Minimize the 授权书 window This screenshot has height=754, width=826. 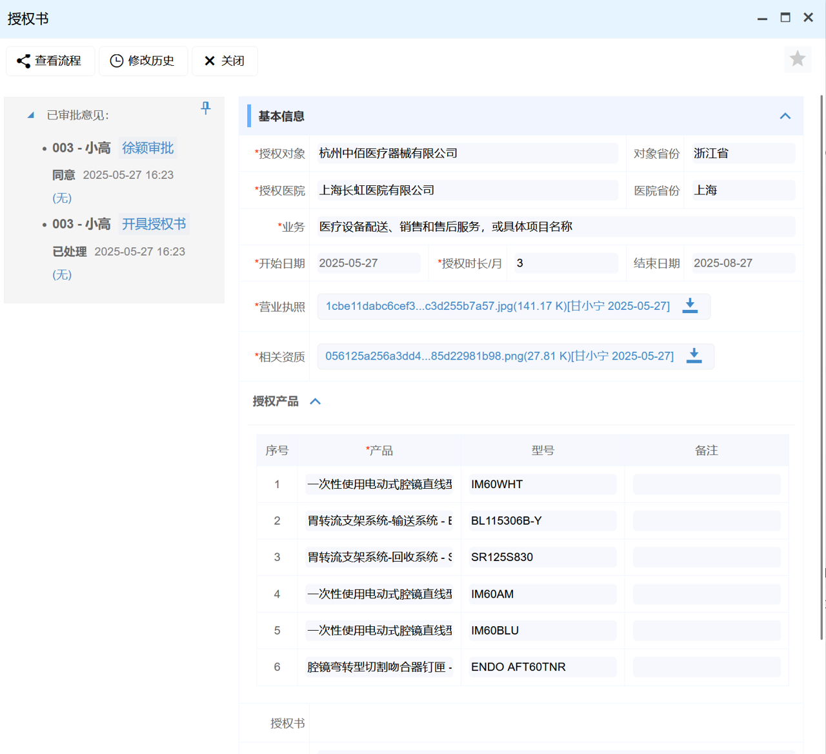coord(762,18)
